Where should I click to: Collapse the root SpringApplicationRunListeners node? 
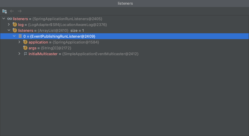pyautogui.click(x=4, y=19)
